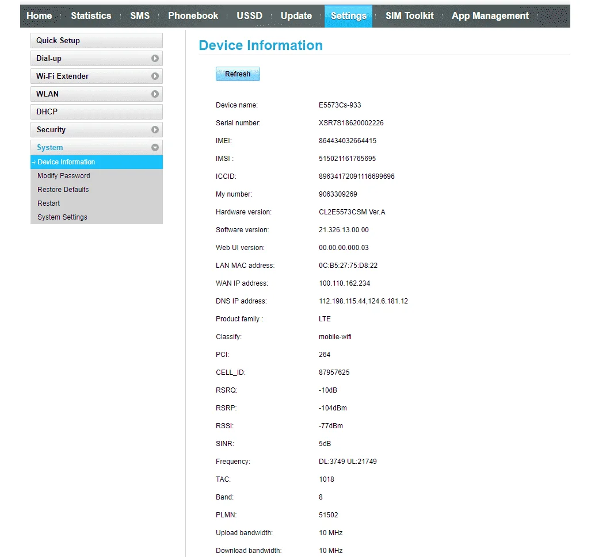The image size is (591, 557).
Task: Click the Hardware version label
Action: click(x=244, y=212)
